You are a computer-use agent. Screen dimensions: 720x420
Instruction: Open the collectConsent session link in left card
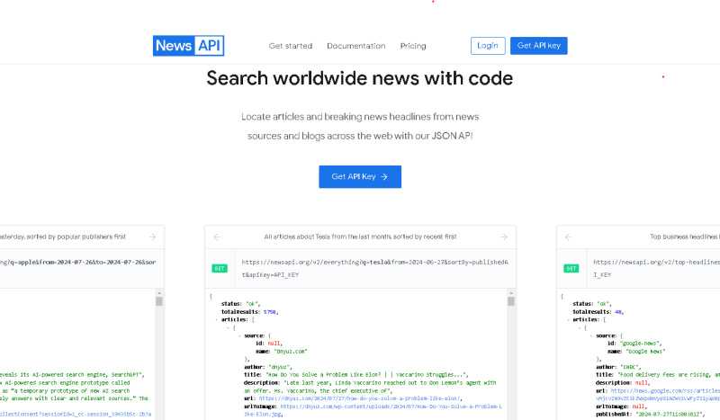76,414
